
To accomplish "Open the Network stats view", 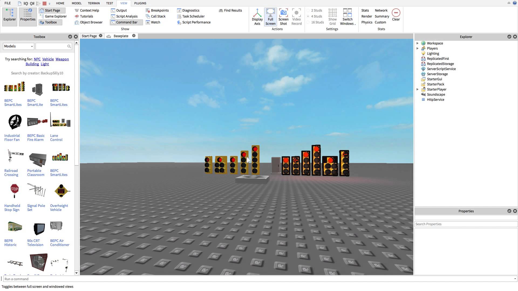I will click(381, 11).
